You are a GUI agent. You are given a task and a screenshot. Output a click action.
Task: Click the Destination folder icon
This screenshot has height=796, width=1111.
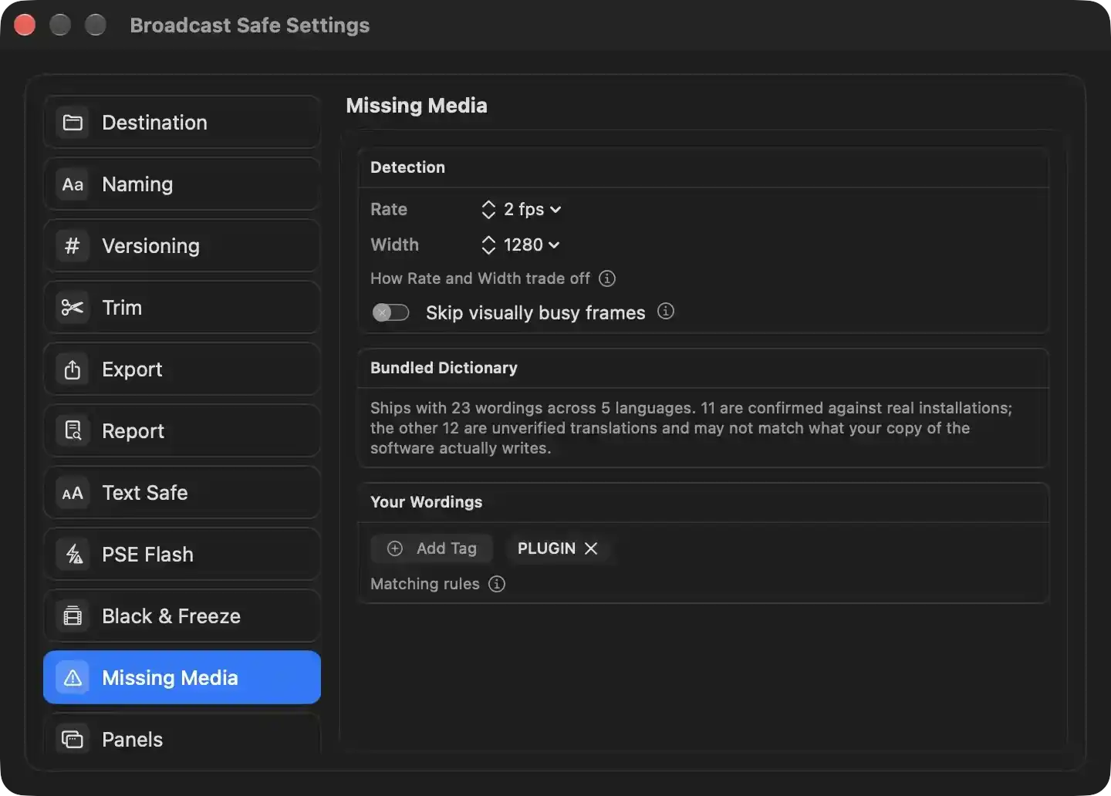73,123
